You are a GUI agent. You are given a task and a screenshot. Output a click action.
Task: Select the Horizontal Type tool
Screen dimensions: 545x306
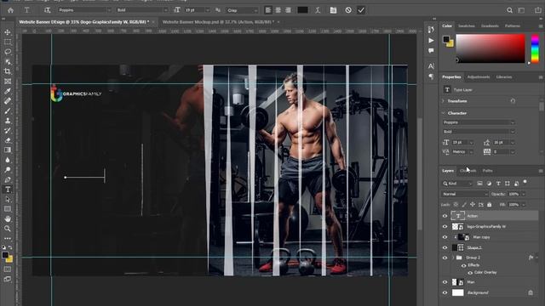[x=8, y=190]
